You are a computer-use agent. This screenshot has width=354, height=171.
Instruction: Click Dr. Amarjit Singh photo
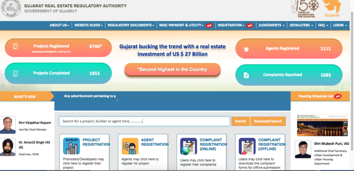pyautogui.click(x=8, y=147)
